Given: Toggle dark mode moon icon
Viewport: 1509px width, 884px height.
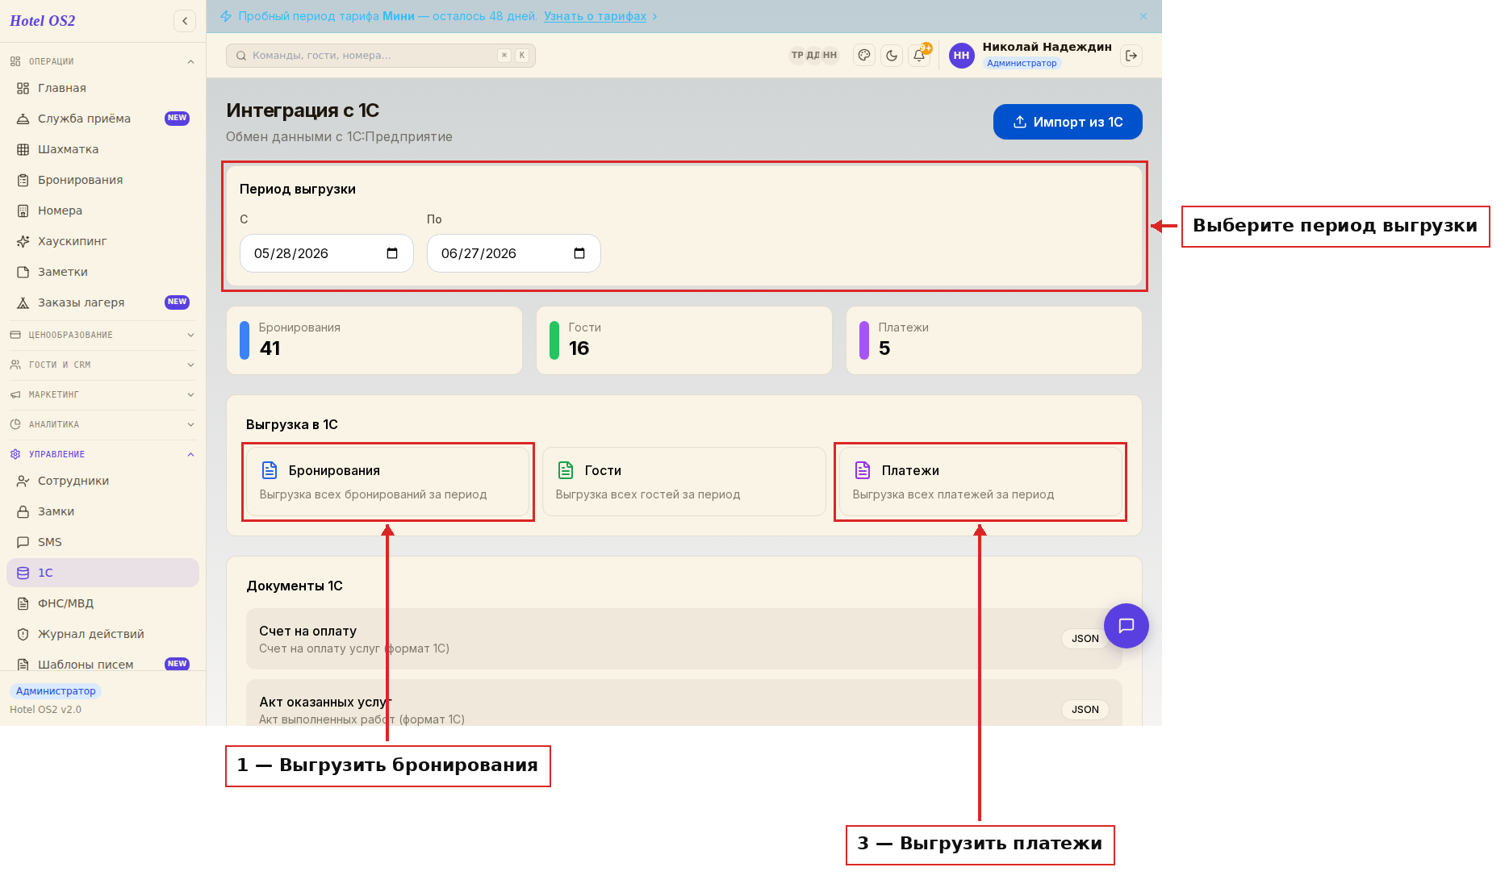Looking at the screenshot, I should 892,56.
